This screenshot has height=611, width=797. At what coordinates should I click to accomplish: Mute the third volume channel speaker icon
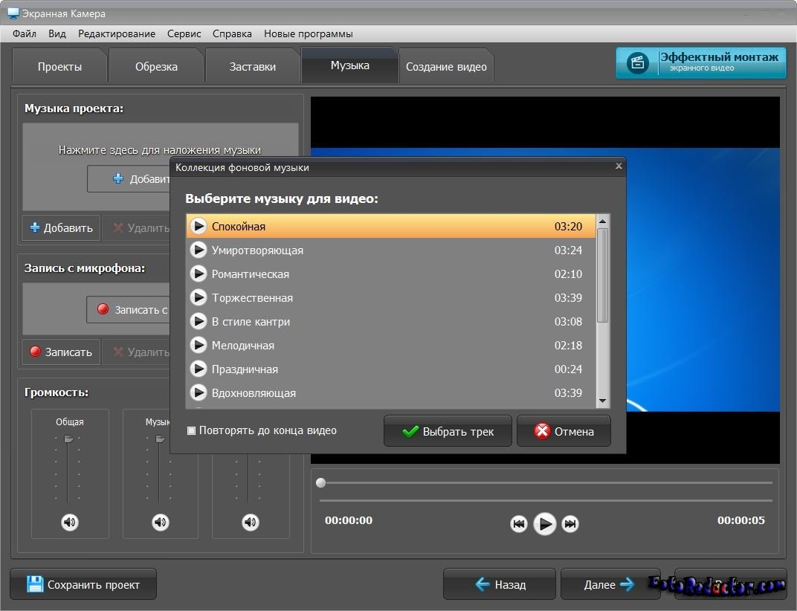coord(250,522)
